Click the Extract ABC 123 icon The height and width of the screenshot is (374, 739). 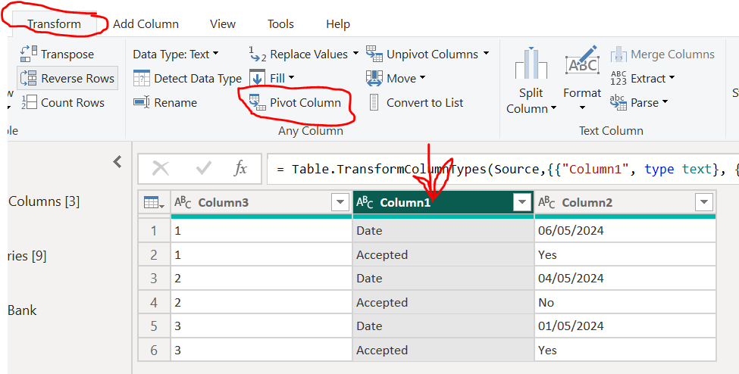pyautogui.click(x=618, y=78)
